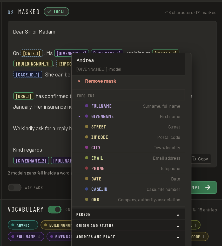Choose CASE_ID label option
Viewport: 222px width, 246px height.
(128, 189)
